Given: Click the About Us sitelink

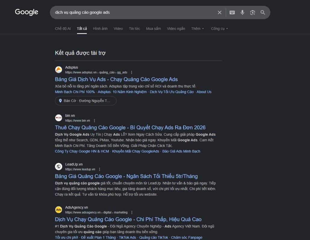Looking at the screenshot, I should pyautogui.click(x=204, y=92).
